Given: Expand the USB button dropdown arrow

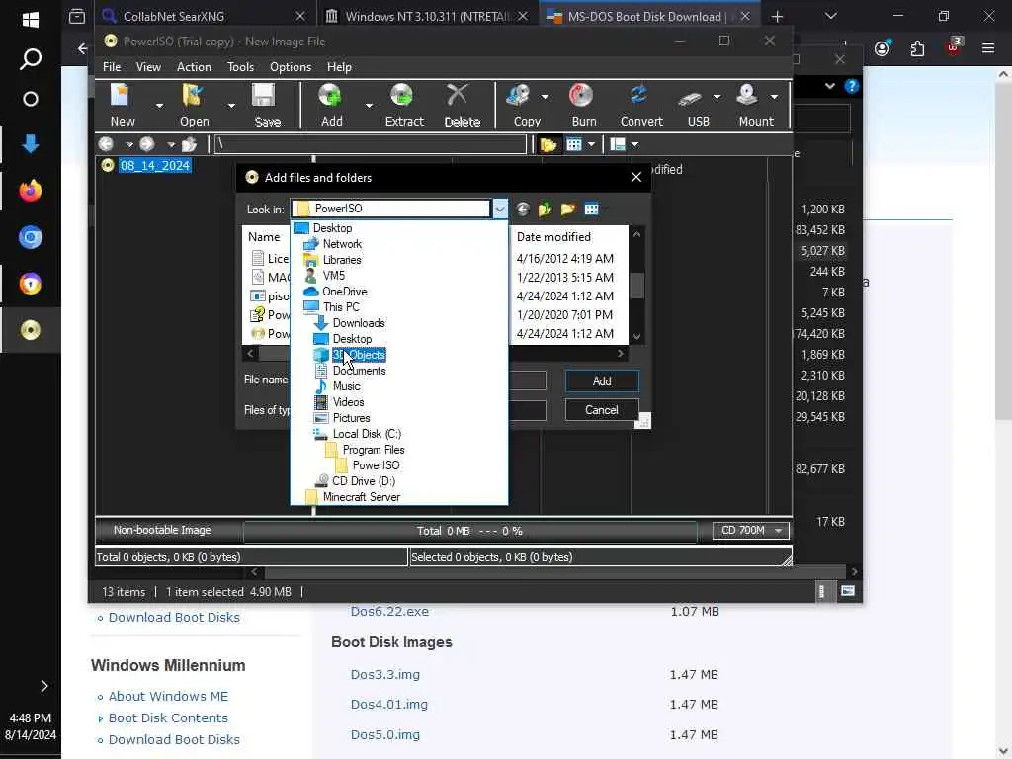Looking at the screenshot, I should (717, 97).
